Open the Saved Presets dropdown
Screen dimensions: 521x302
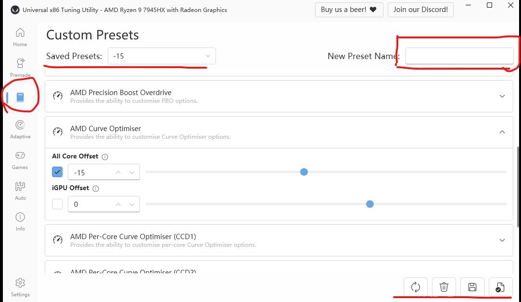[x=162, y=56]
